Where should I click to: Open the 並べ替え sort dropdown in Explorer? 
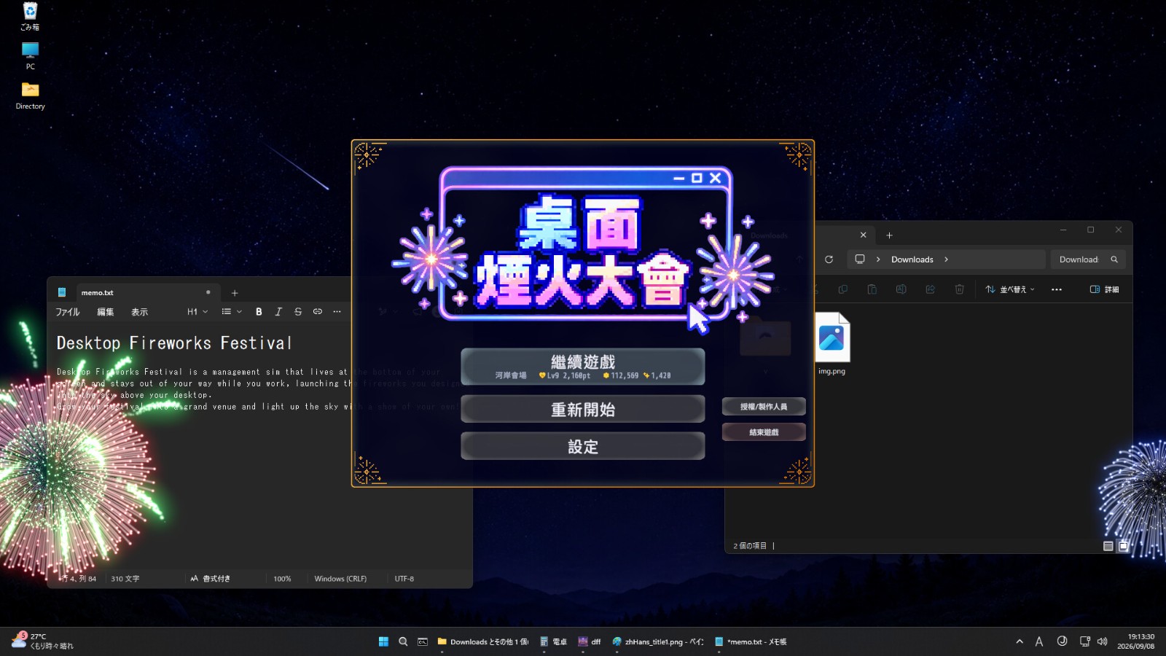(1010, 289)
